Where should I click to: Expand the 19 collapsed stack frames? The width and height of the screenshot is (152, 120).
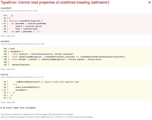18,108
